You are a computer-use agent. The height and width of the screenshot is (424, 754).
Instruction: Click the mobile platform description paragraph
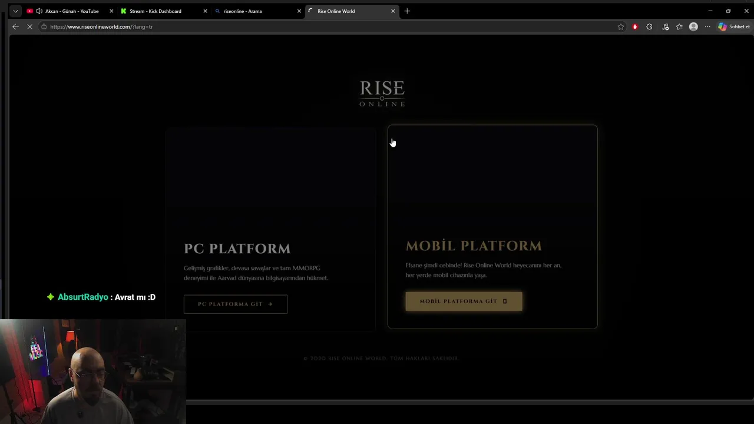coord(483,270)
